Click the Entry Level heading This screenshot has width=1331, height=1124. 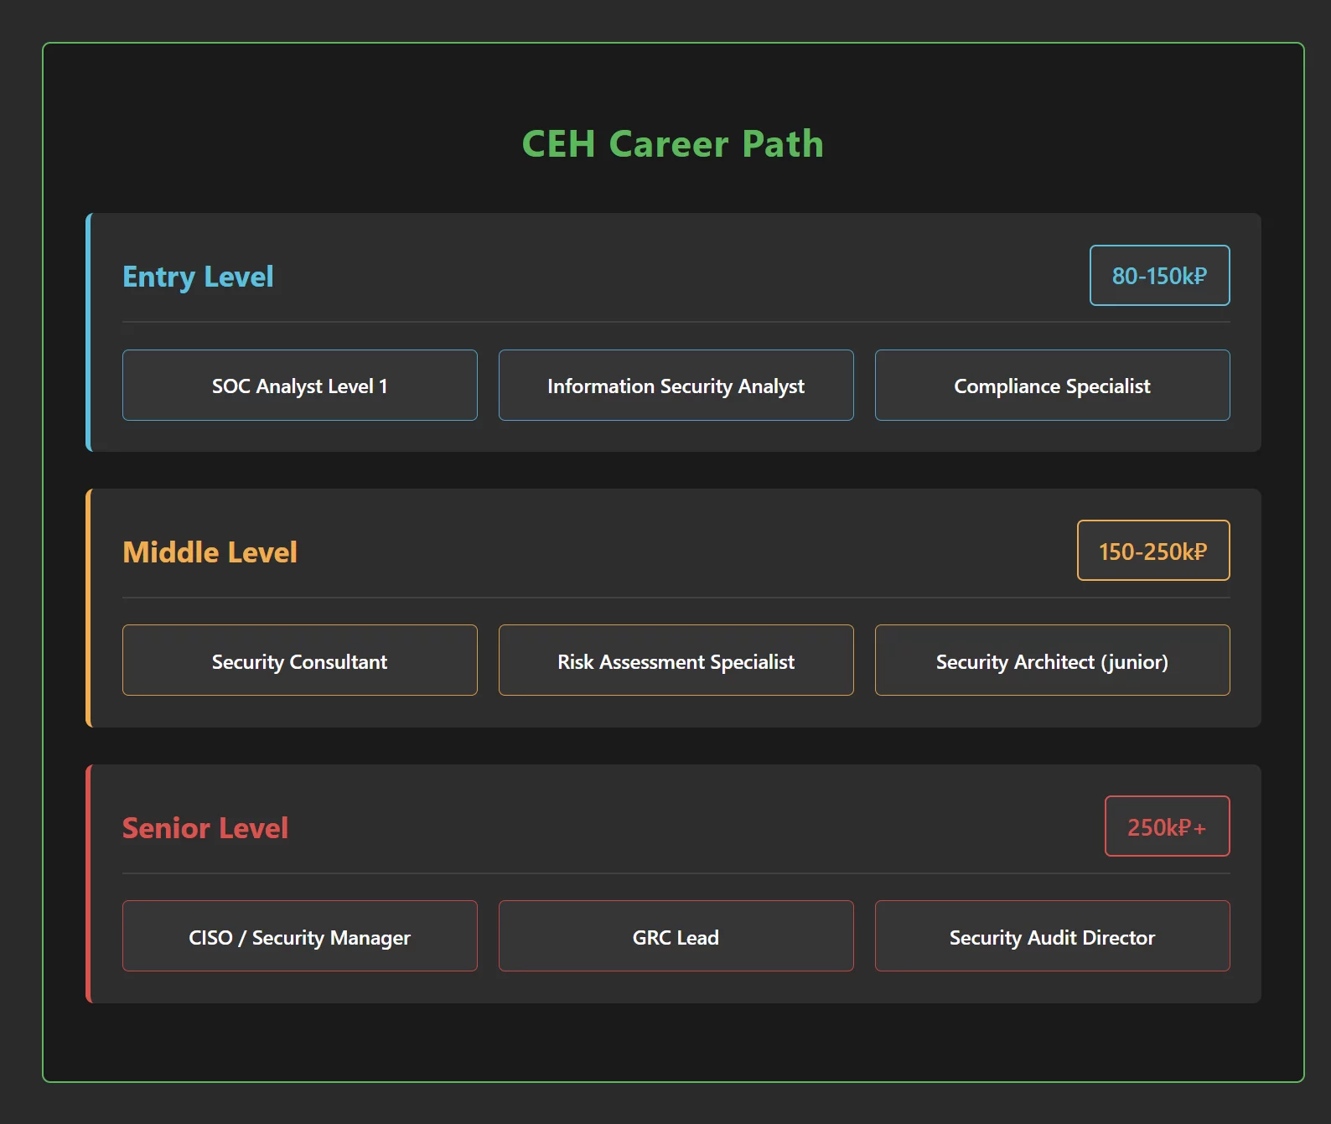(198, 277)
